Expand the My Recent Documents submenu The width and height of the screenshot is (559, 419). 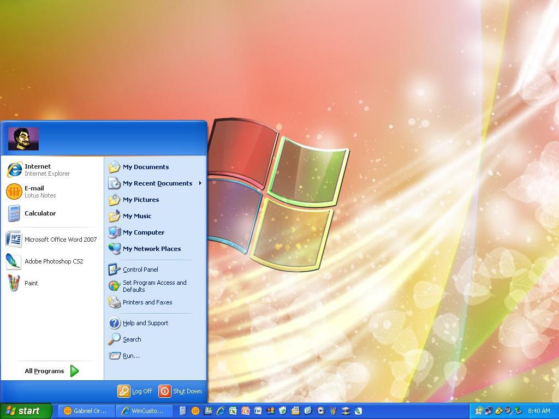[156, 183]
